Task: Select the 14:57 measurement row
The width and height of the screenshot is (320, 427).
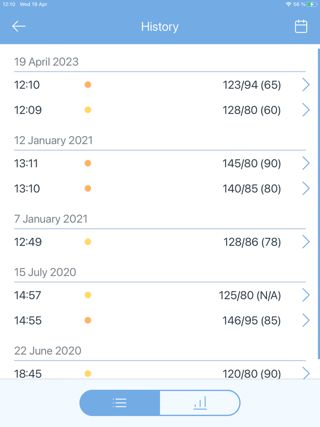Action: click(160, 295)
